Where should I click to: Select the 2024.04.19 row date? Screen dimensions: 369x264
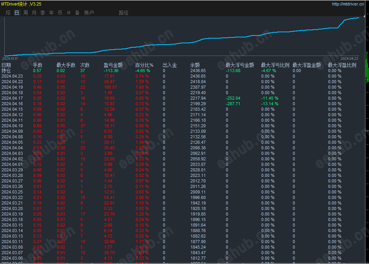pos(12,87)
